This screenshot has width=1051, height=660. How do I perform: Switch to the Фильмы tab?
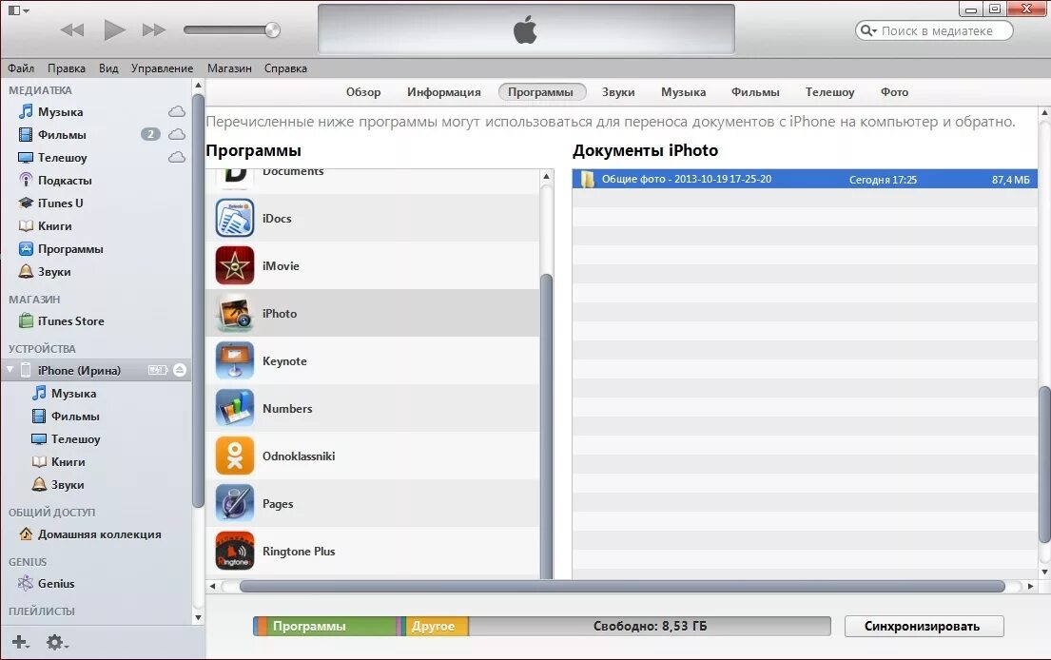pos(755,92)
